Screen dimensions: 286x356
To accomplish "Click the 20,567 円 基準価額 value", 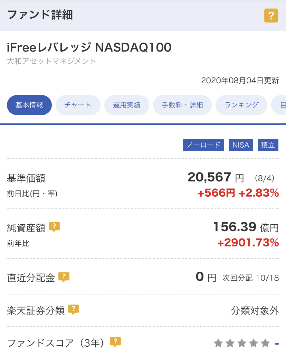I will pyautogui.click(x=216, y=177).
